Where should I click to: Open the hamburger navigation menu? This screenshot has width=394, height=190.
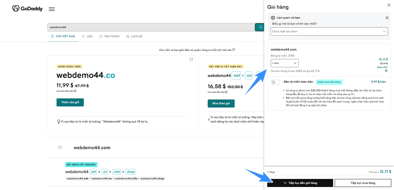tap(52, 9)
